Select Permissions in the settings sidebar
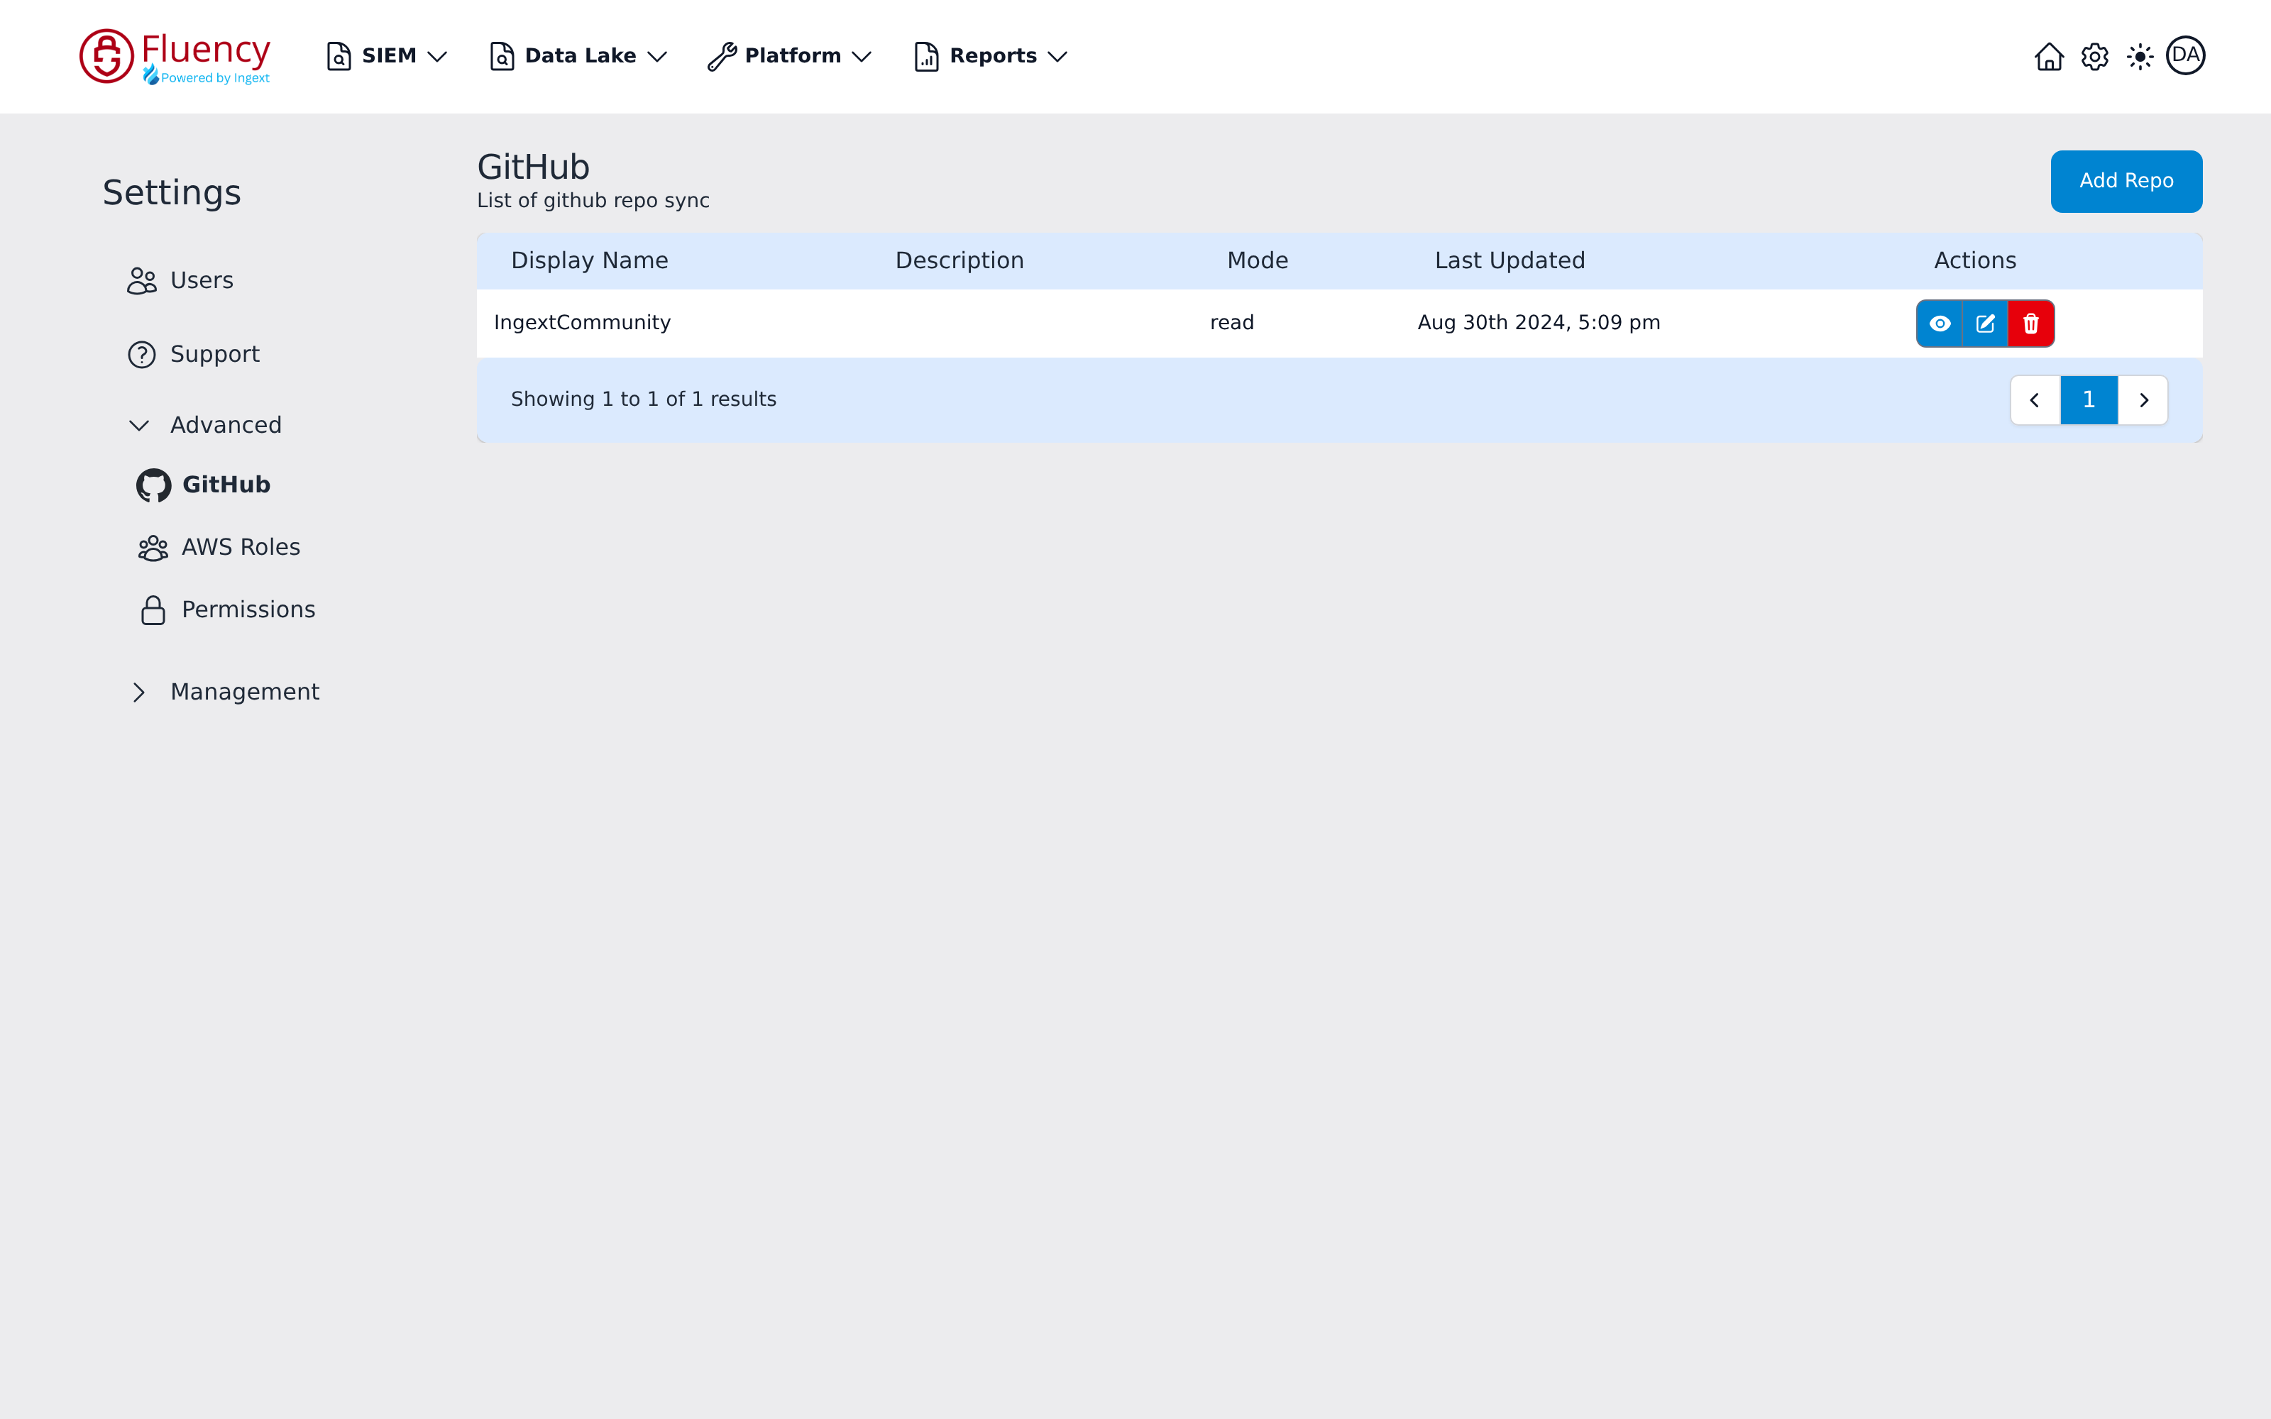 (226, 610)
